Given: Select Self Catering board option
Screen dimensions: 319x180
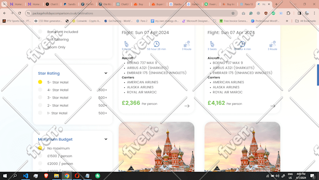Looking at the screenshot, I should coord(40,39).
